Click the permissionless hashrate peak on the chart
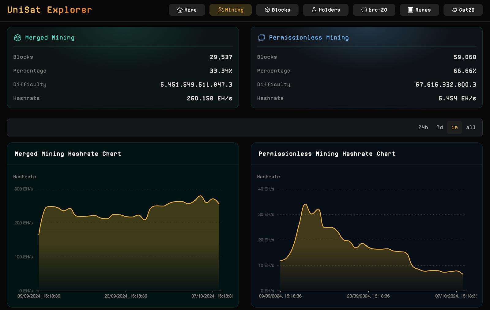 click(x=305, y=204)
